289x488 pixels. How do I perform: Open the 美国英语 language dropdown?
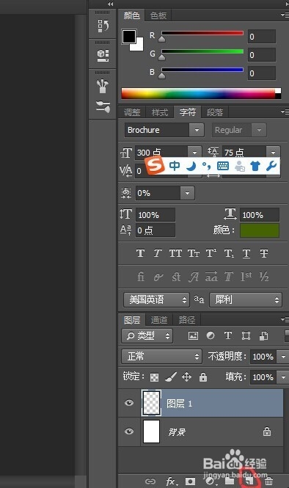pyautogui.click(x=156, y=299)
